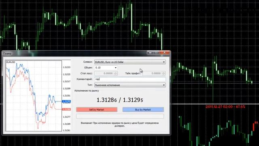Click the 1.31261 axis value on tick chart

(x=66, y=131)
